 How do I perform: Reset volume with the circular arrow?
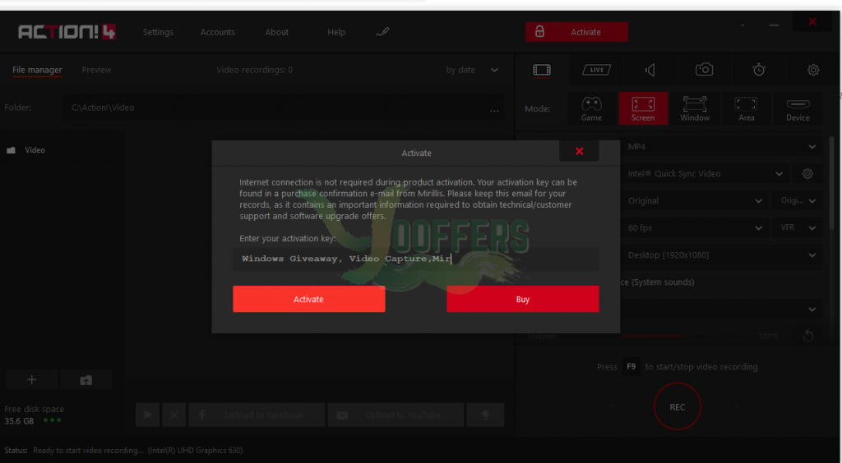[x=807, y=336]
